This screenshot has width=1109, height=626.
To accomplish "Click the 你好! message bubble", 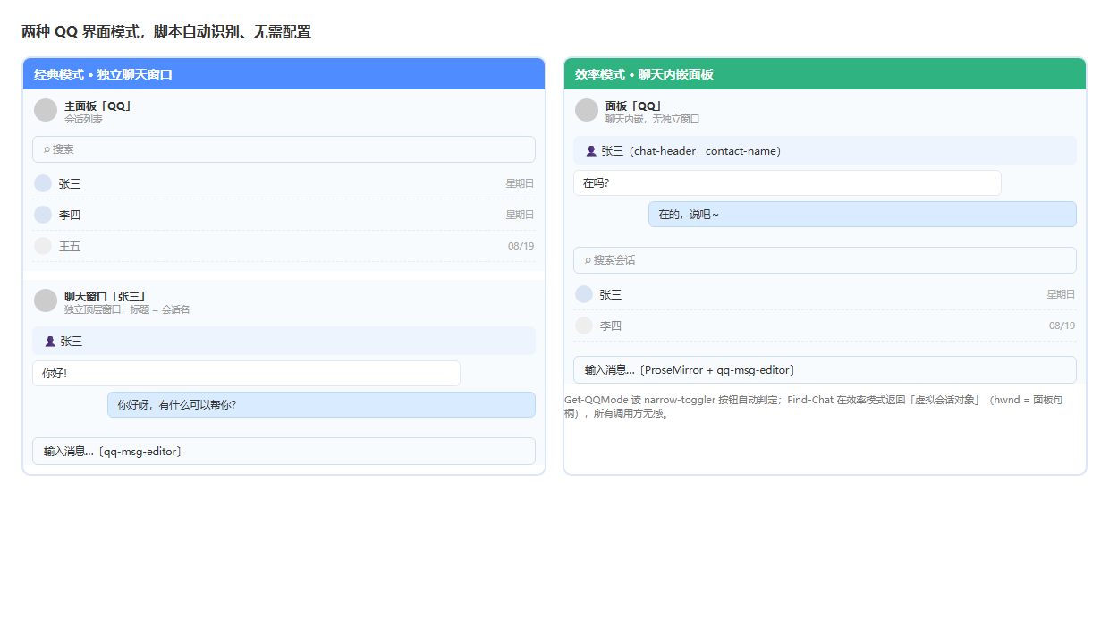I will (246, 373).
